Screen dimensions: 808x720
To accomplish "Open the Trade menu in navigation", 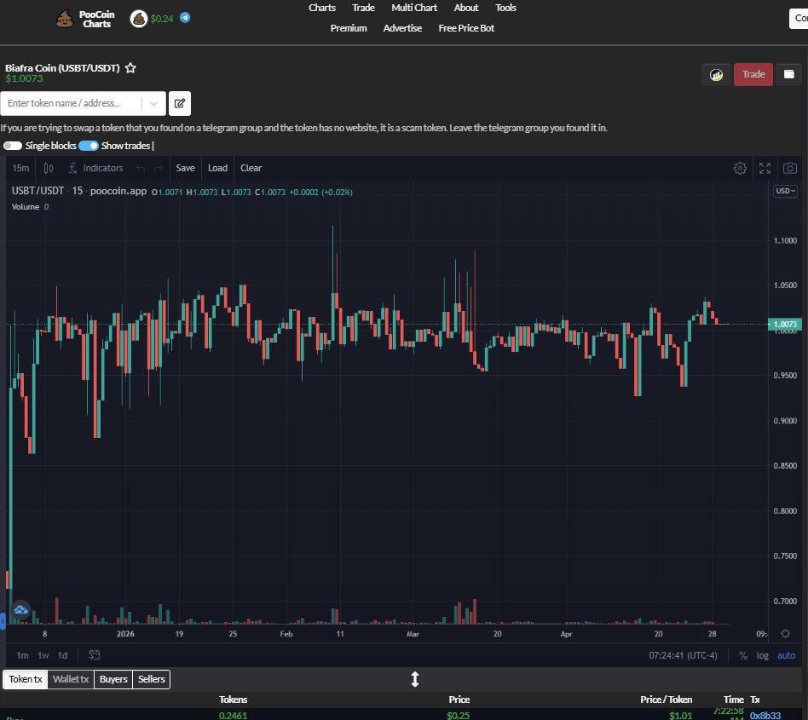I will 363,8.
